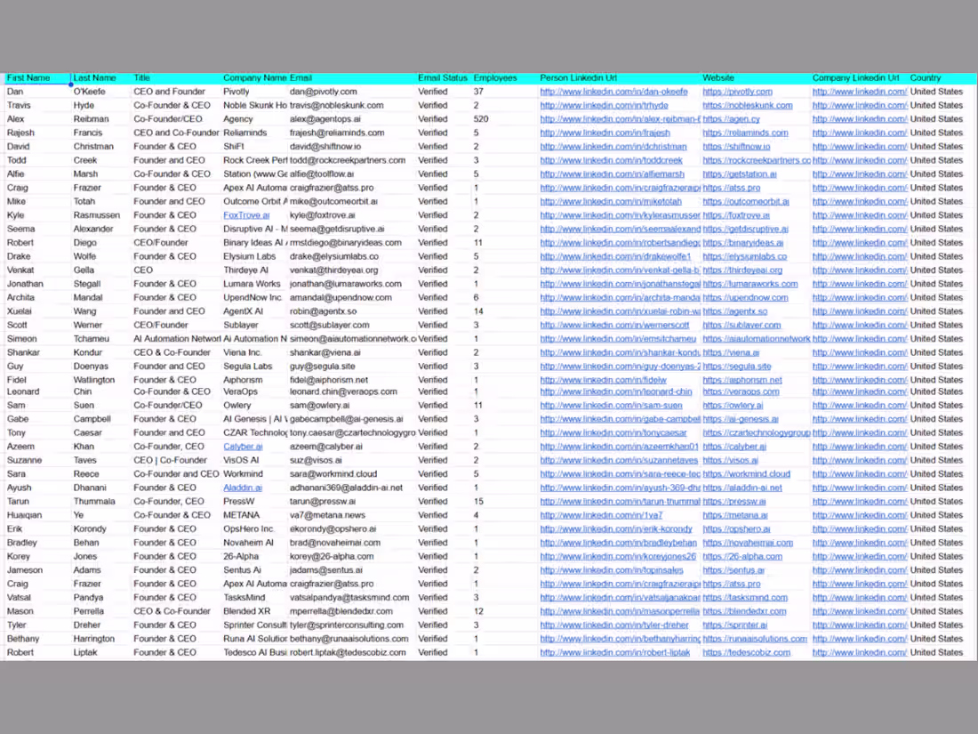Open the Calyber.ai company link
The height and width of the screenshot is (734, 978).
pos(243,447)
